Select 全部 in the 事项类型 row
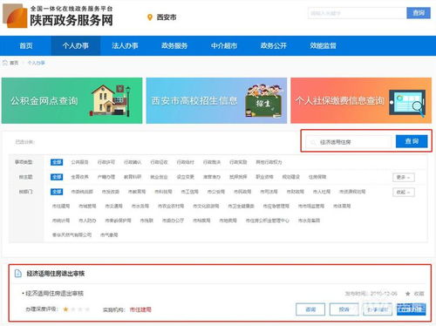The width and height of the screenshot is (436, 326). click(x=57, y=162)
